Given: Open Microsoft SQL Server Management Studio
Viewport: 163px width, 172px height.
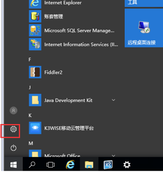Looking at the screenshot, I should tap(73, 30).
